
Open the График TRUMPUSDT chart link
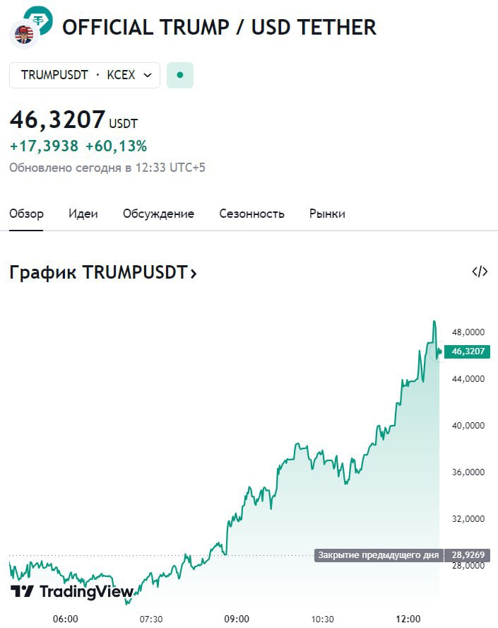[102, 272]
